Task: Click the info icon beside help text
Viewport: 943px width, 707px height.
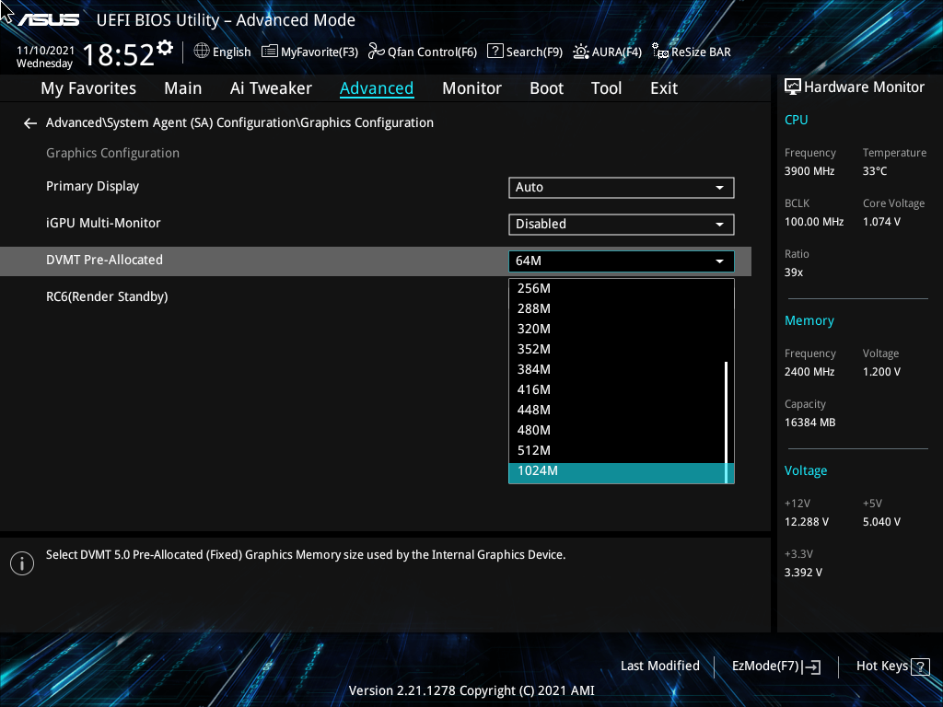Action: pyautogui.click(x=22, y=563)
